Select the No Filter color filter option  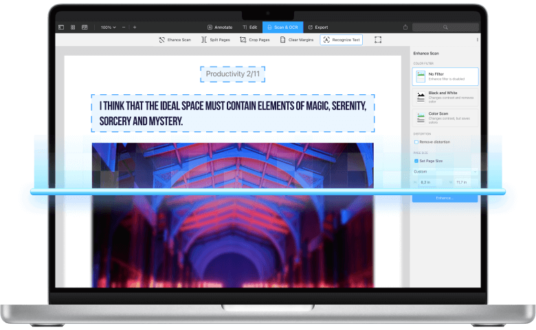(445, 76)
